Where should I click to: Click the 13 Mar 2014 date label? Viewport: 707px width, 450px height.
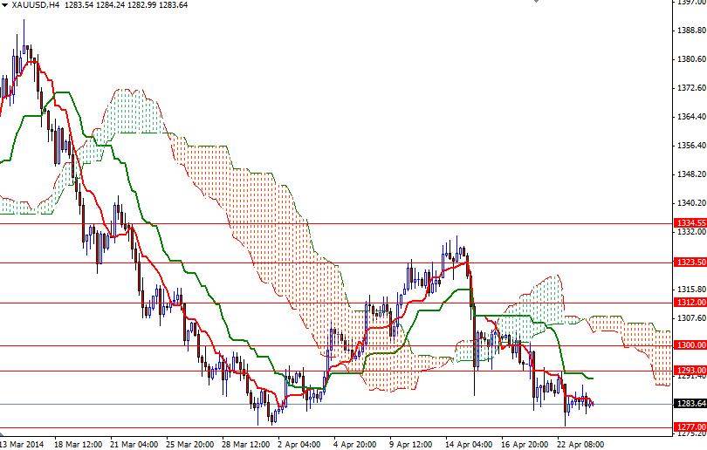(x=22, y=444)
